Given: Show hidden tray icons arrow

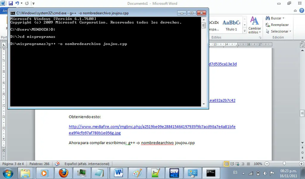Looking at the screenshot, I should (243, 173).
